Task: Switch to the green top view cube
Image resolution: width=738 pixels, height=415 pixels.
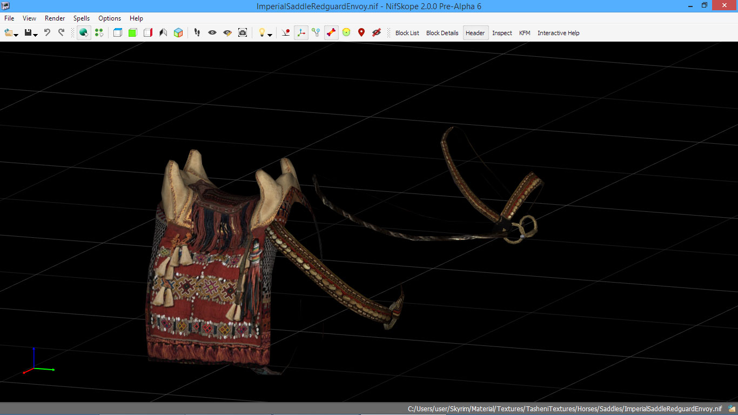Action: point(132,33)
